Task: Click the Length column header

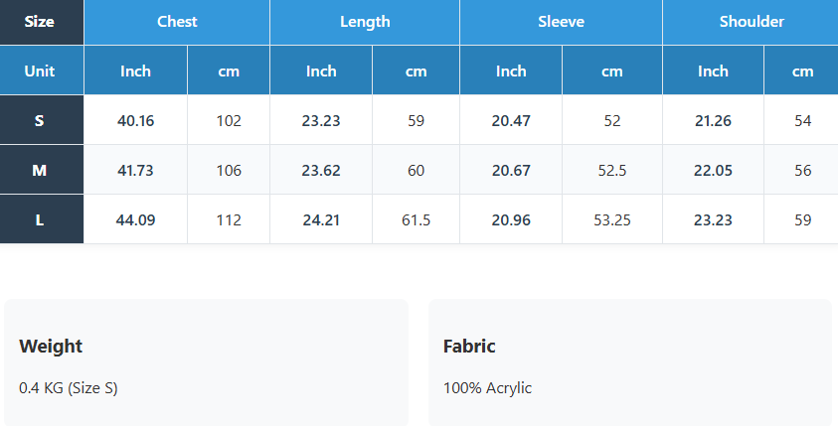Action: 365,22
